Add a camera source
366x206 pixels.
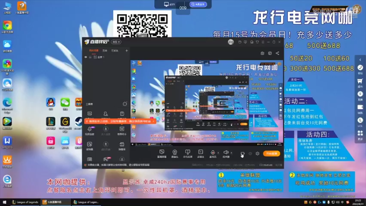(x=175, y=154)
